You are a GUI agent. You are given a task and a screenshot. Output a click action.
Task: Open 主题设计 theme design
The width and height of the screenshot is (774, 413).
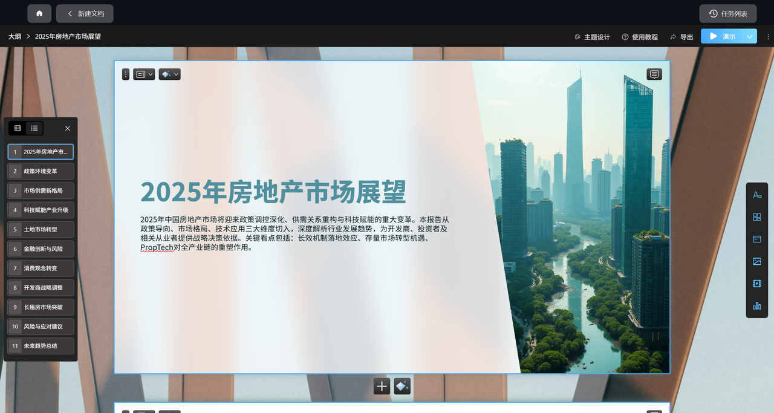(x=592, y=37)
